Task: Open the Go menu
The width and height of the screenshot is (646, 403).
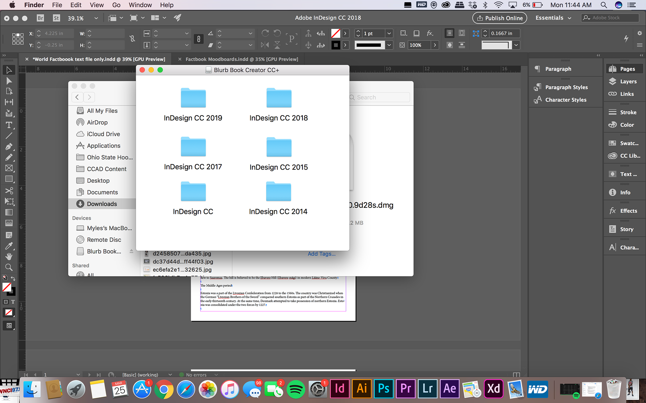Action: (116, 5)
